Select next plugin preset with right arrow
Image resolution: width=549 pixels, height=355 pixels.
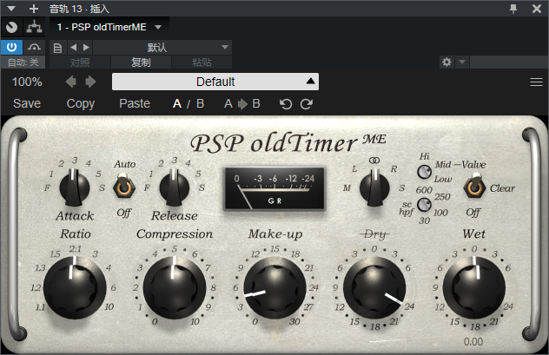(90, 82)
